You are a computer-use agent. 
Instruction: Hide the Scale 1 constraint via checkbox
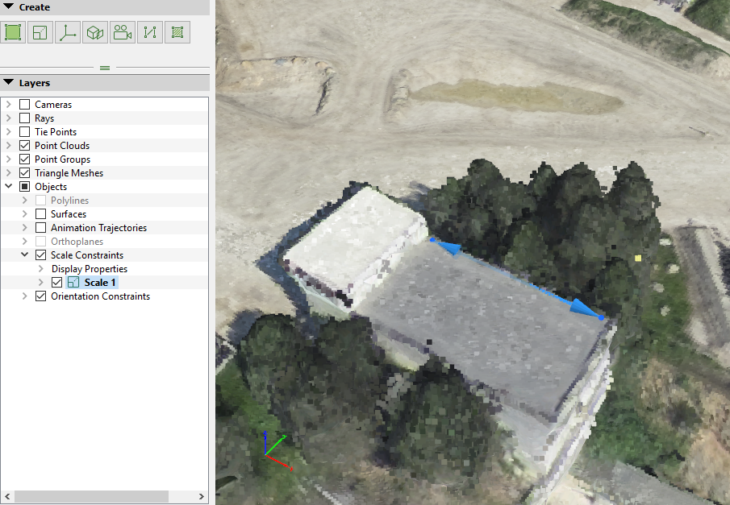pyautogui.click(x=56, y=283)
